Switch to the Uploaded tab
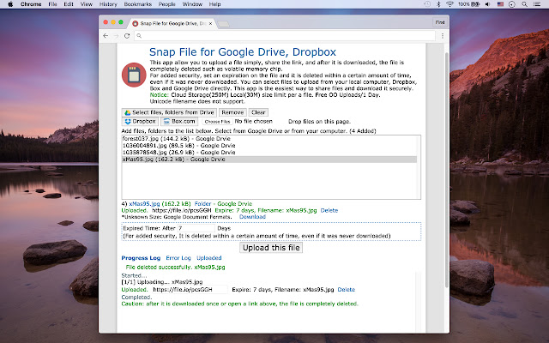 (x=209, y=258)
